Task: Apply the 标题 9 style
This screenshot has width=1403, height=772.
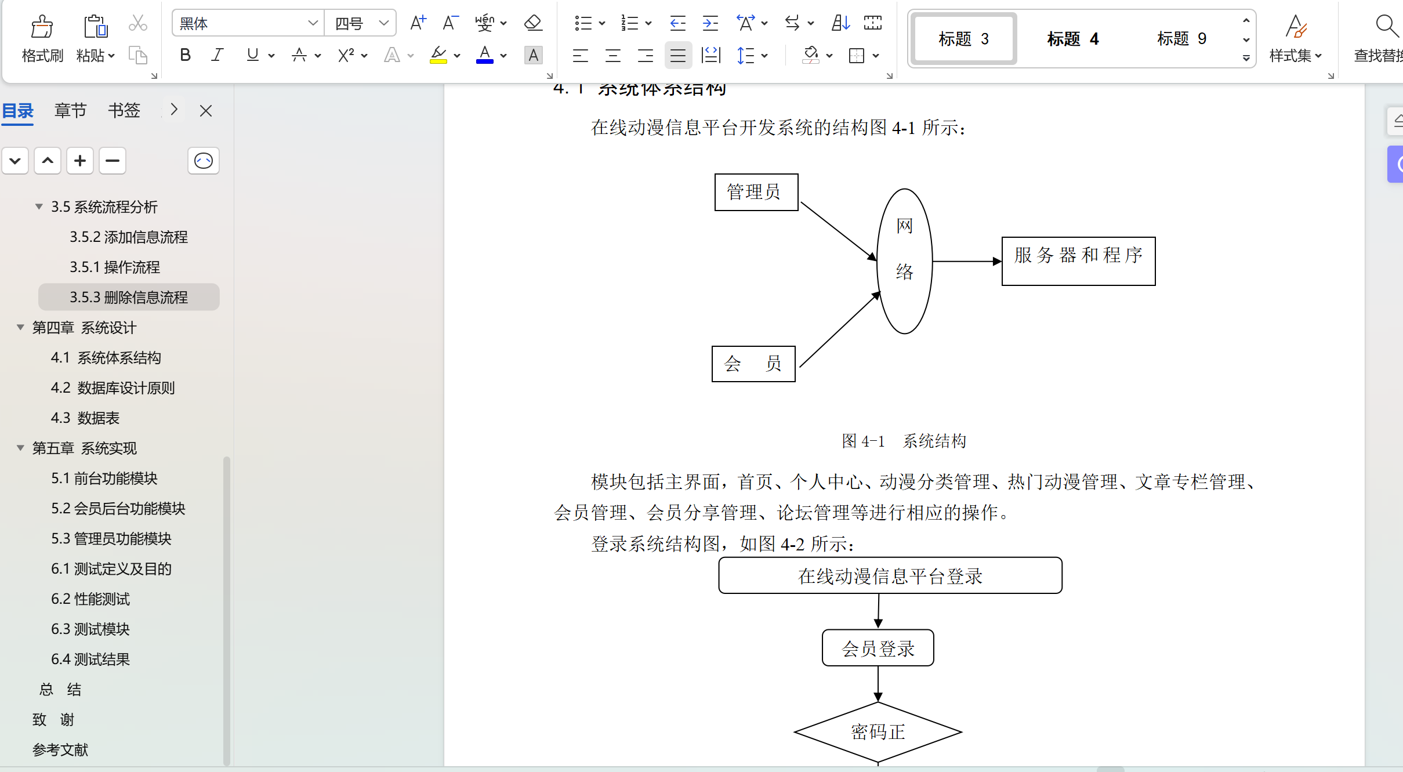Action: pyautogui.click(x=1181, y=38)
